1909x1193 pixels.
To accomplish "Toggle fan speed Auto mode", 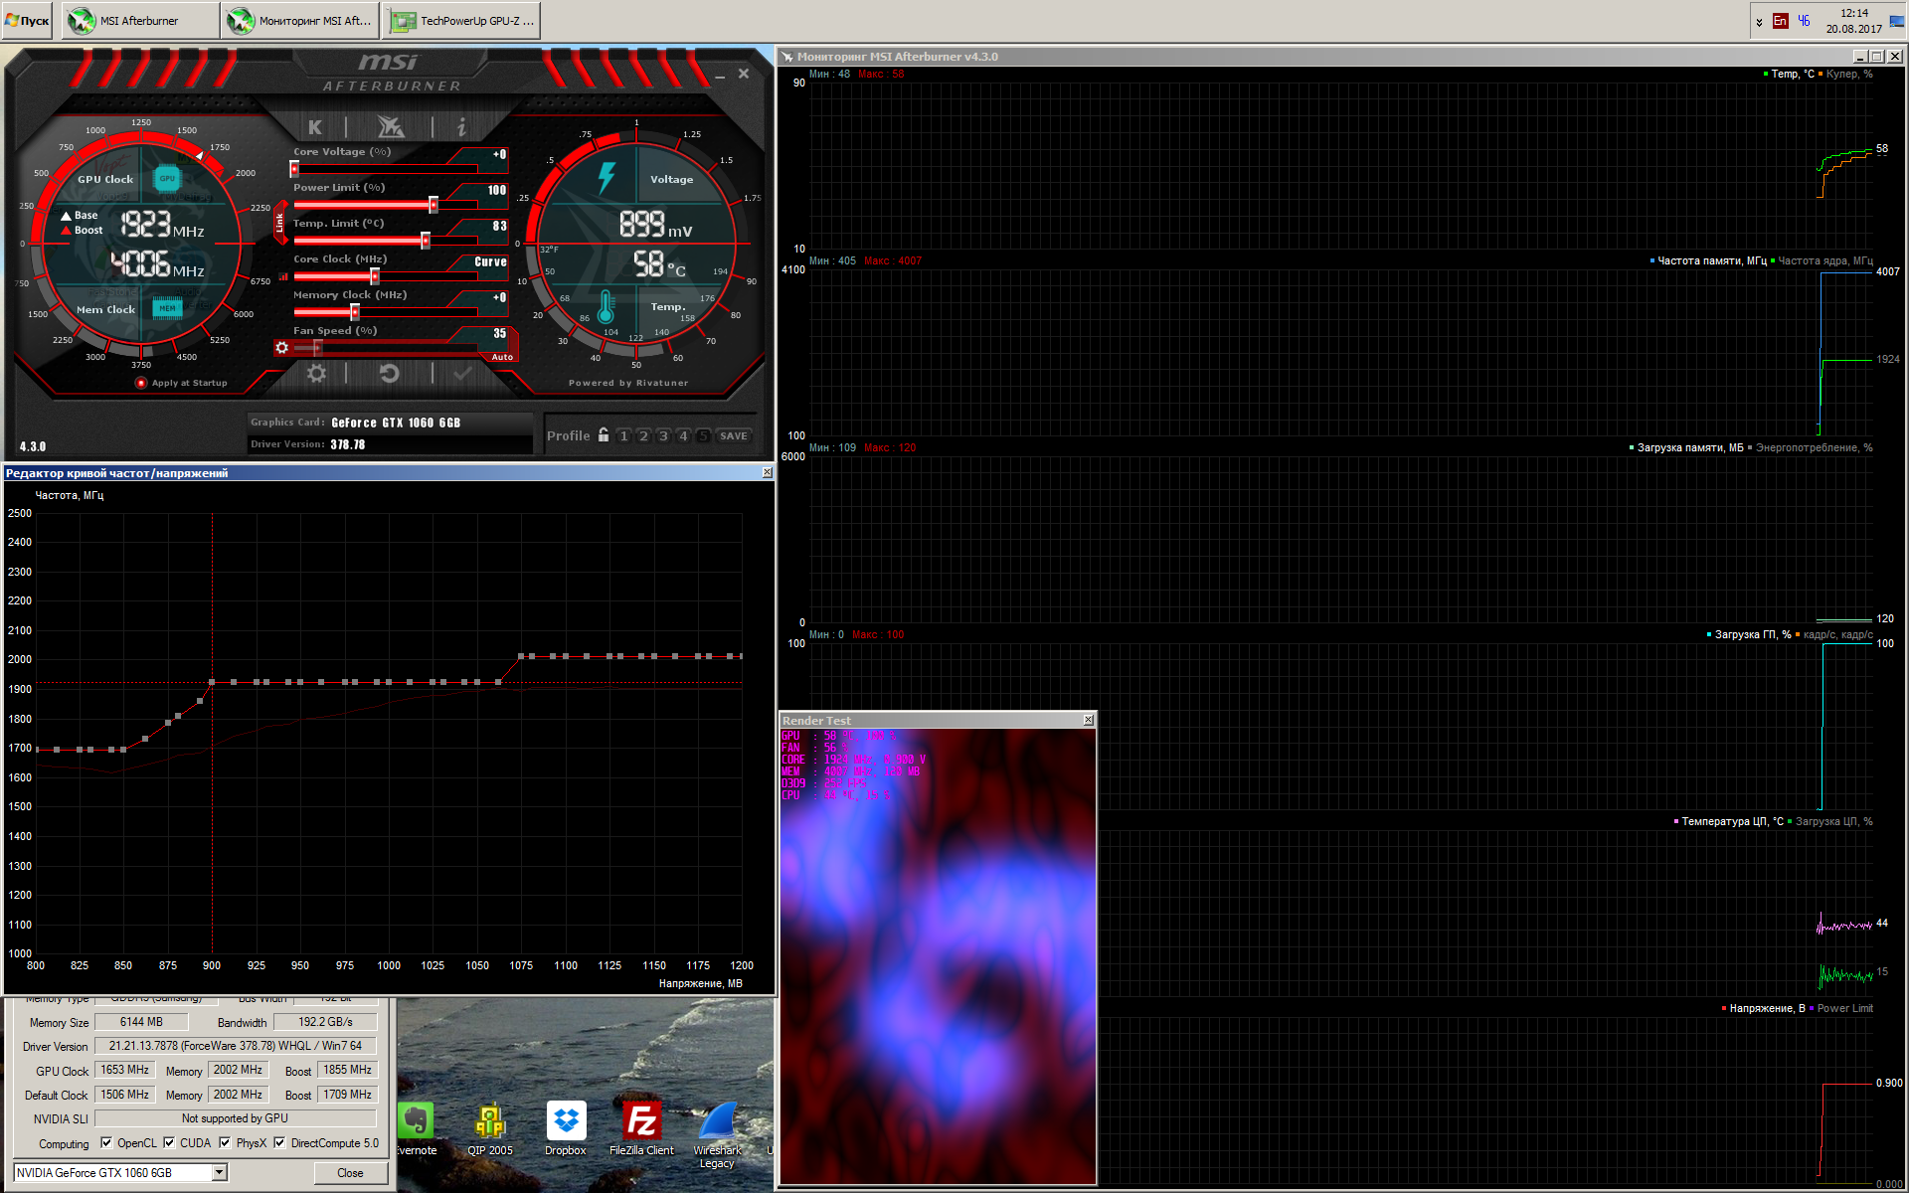I will click(x=502, y=357).
